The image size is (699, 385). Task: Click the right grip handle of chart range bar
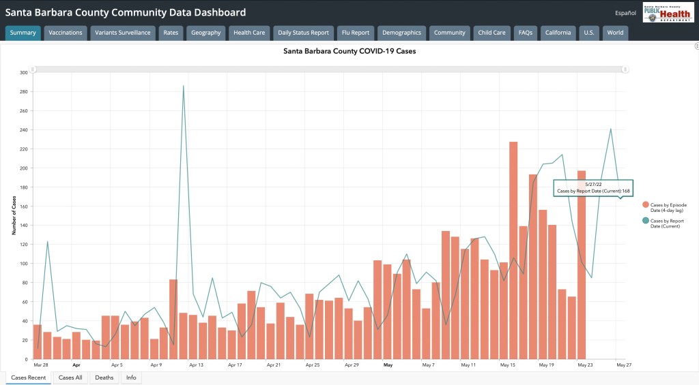[625, 69]
